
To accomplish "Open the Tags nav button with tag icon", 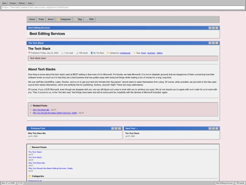I will [x=78, y=19].
